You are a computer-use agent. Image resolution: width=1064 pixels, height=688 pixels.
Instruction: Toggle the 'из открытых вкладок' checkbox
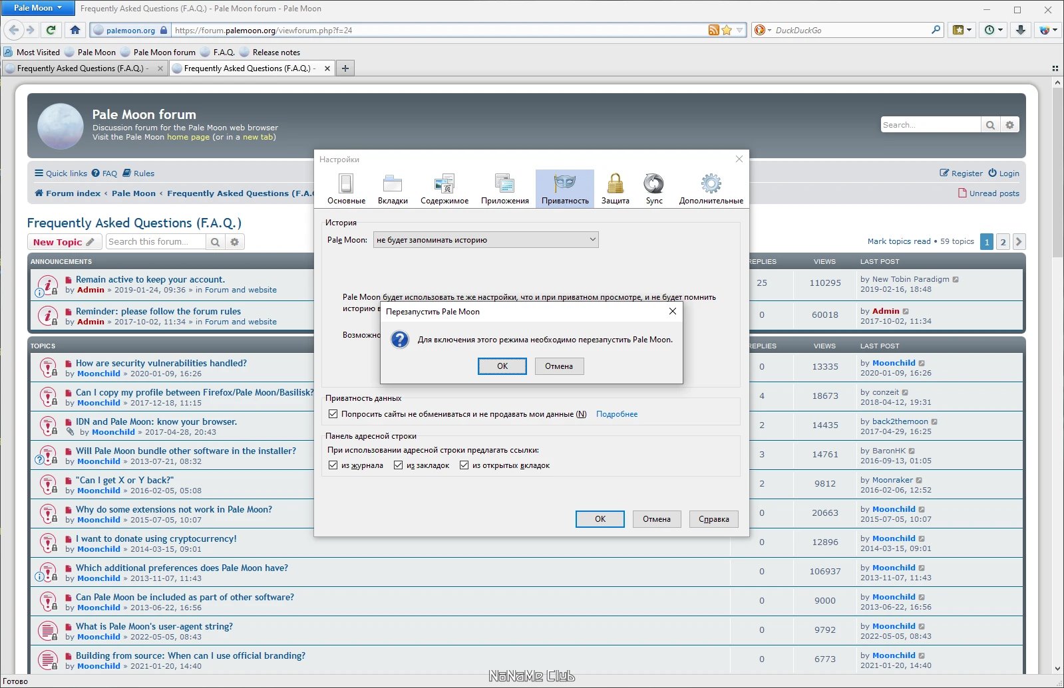(x=464, y=465)
